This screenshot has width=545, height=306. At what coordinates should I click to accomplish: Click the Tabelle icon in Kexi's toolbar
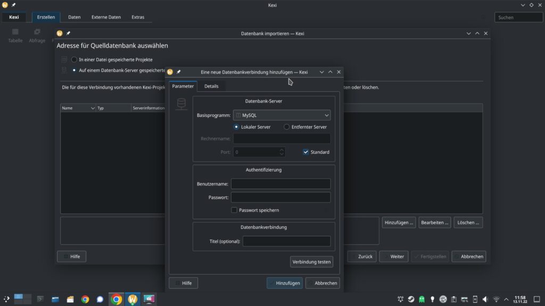(15, 32)
